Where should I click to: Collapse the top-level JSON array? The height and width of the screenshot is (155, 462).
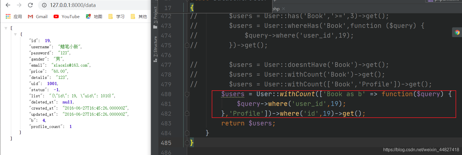tap(6, 28)
